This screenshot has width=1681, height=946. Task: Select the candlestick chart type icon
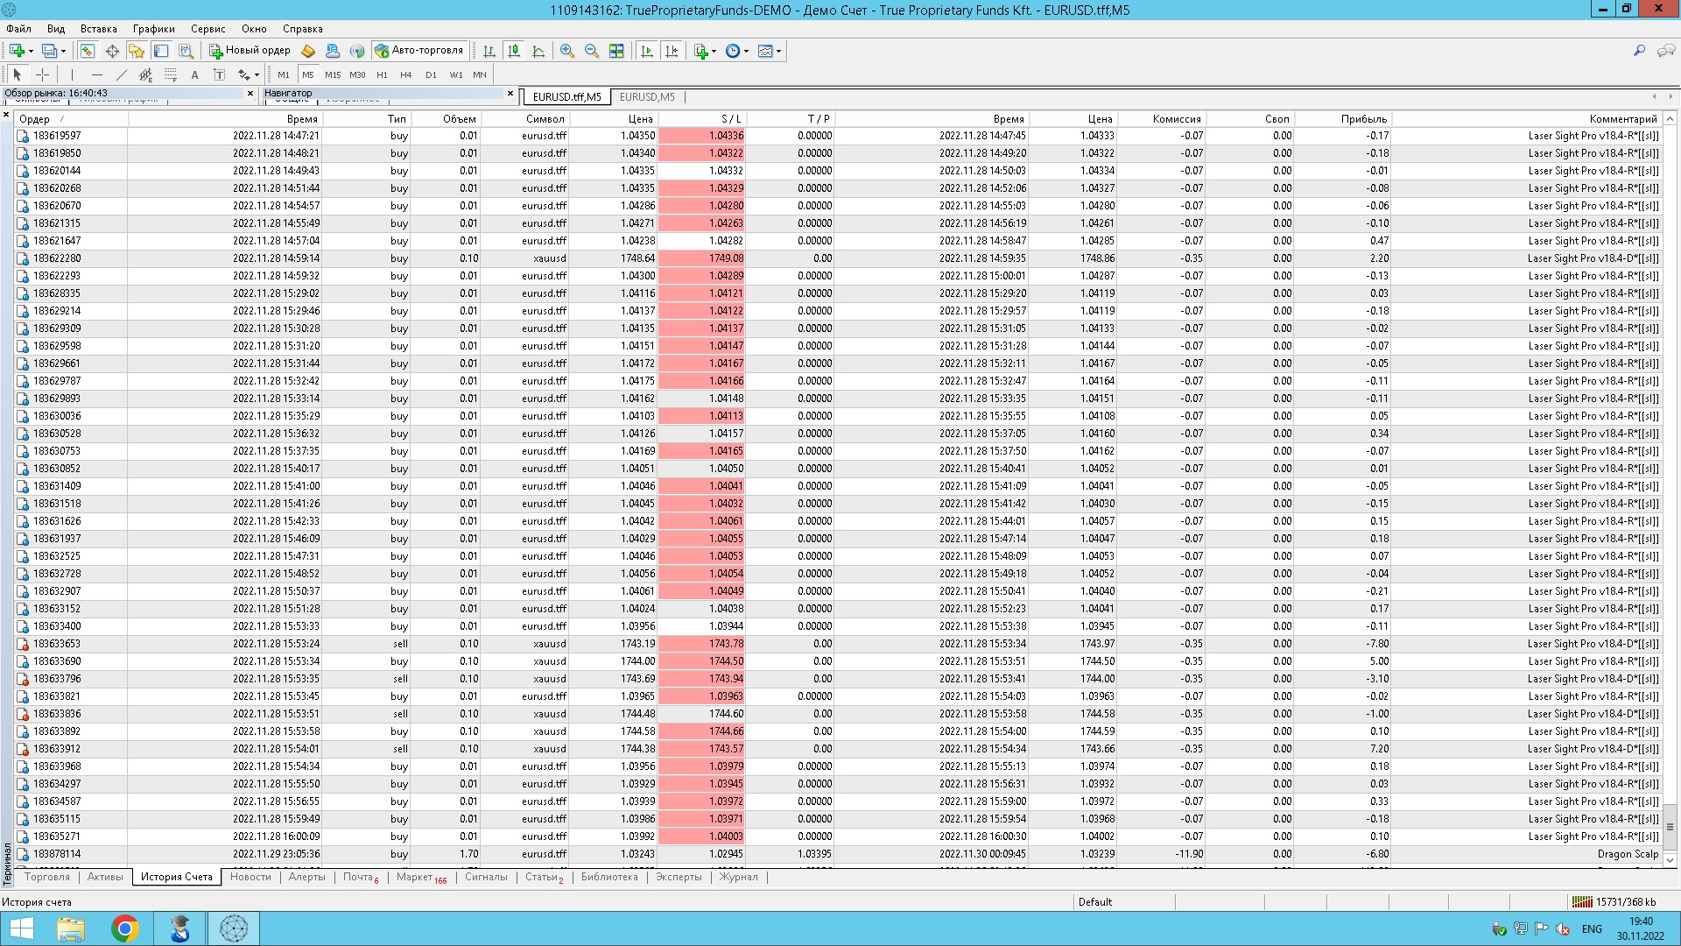[x=514, y=51]
